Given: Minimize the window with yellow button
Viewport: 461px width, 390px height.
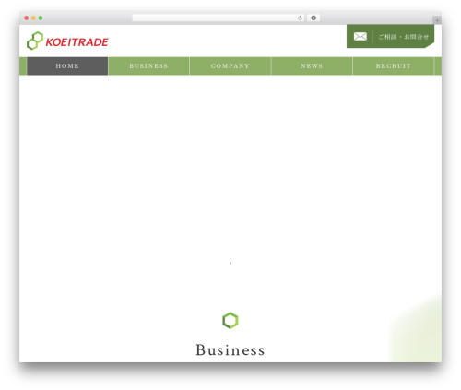Looking at the screenshot, I should coord(33,18).
